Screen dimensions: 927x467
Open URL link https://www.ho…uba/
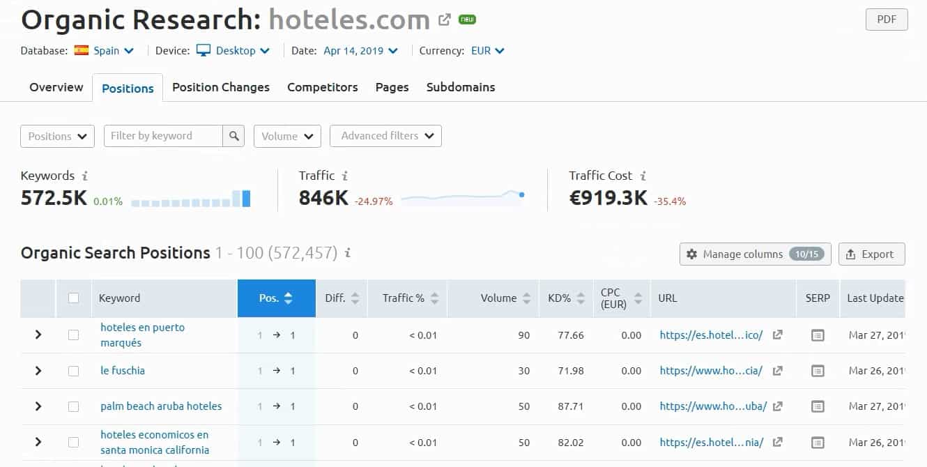coord(714,406)
